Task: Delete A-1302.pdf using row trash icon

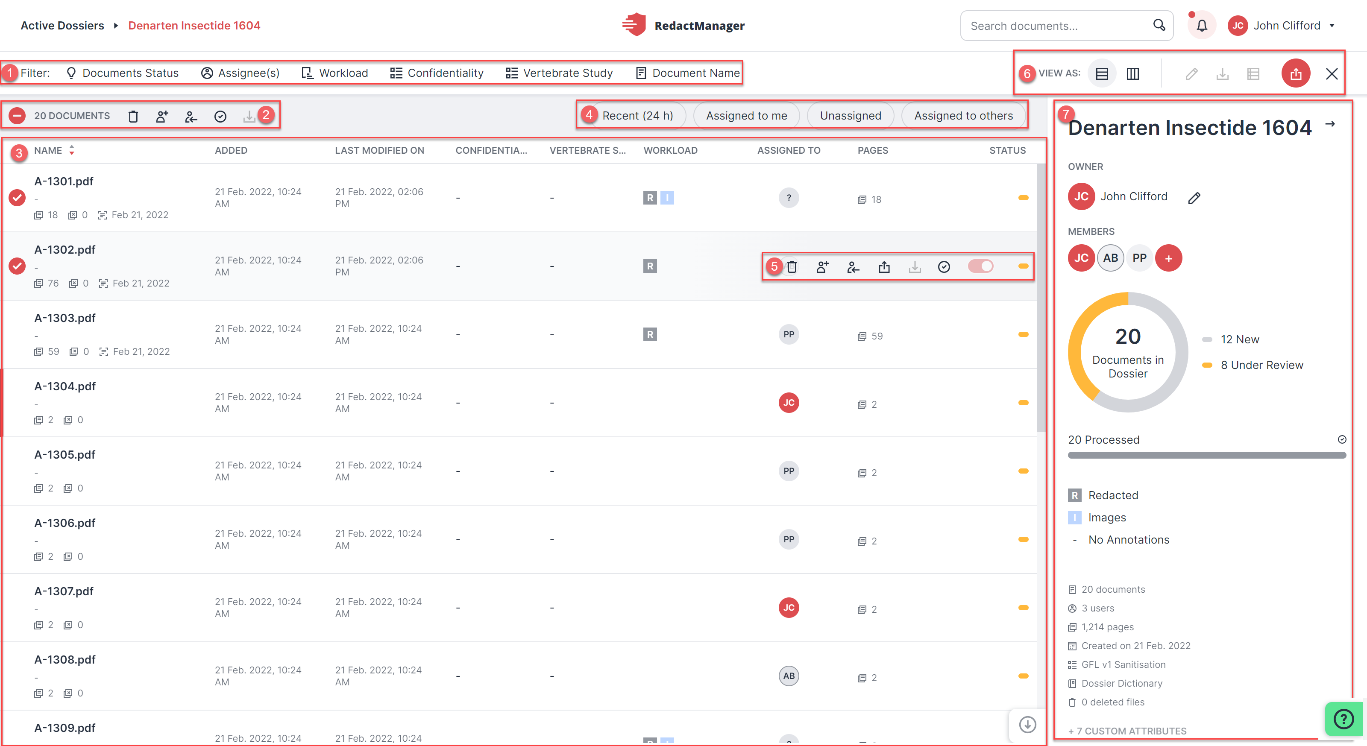Action: [792, 267]
